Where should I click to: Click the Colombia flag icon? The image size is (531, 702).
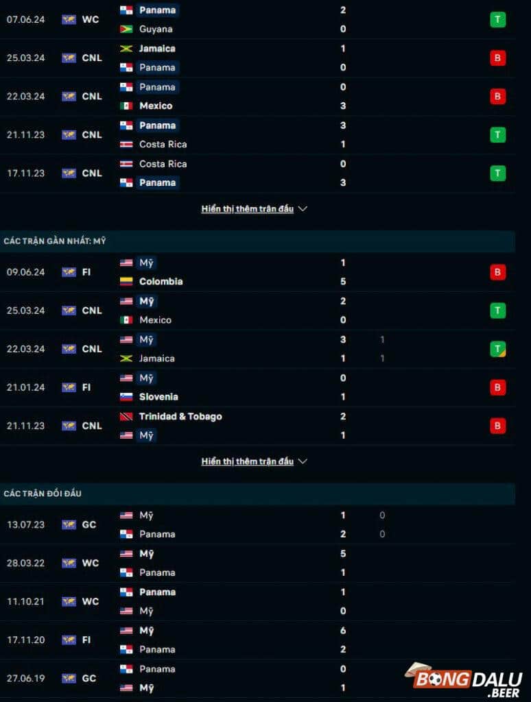pos(126,282)
